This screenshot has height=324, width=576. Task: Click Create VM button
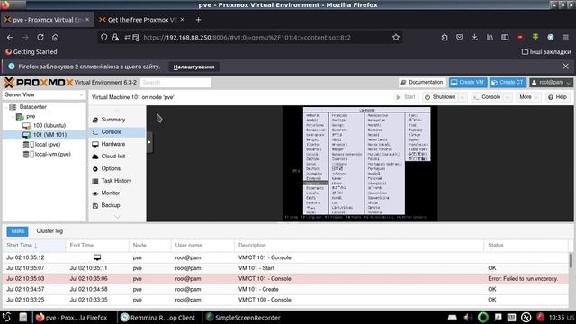point(468,82)
